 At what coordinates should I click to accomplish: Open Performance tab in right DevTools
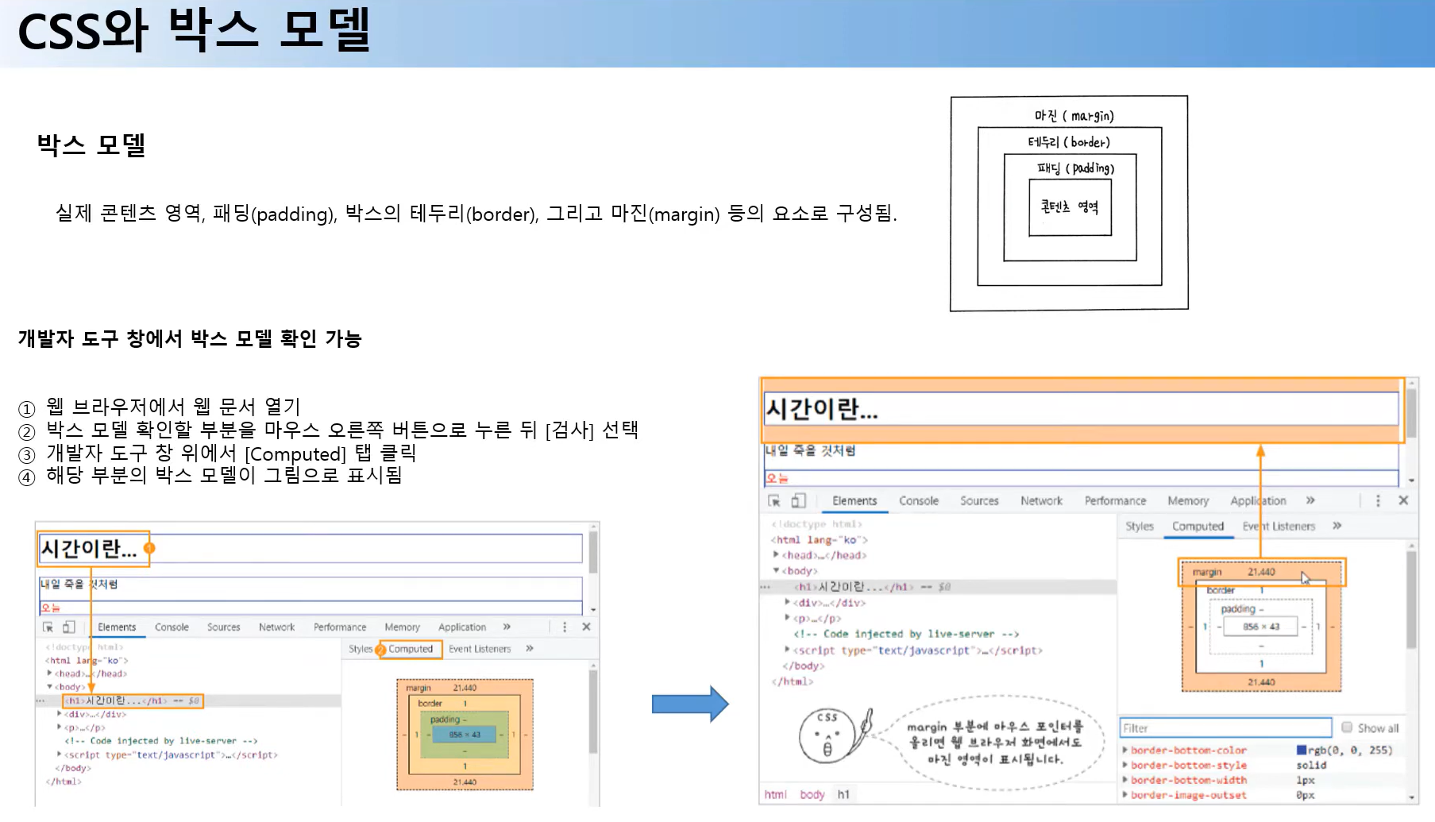(1115, 501)
